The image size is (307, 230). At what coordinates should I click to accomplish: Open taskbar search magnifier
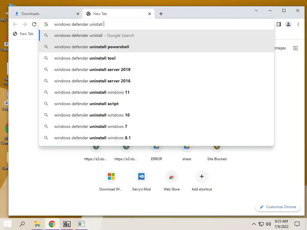22,224
